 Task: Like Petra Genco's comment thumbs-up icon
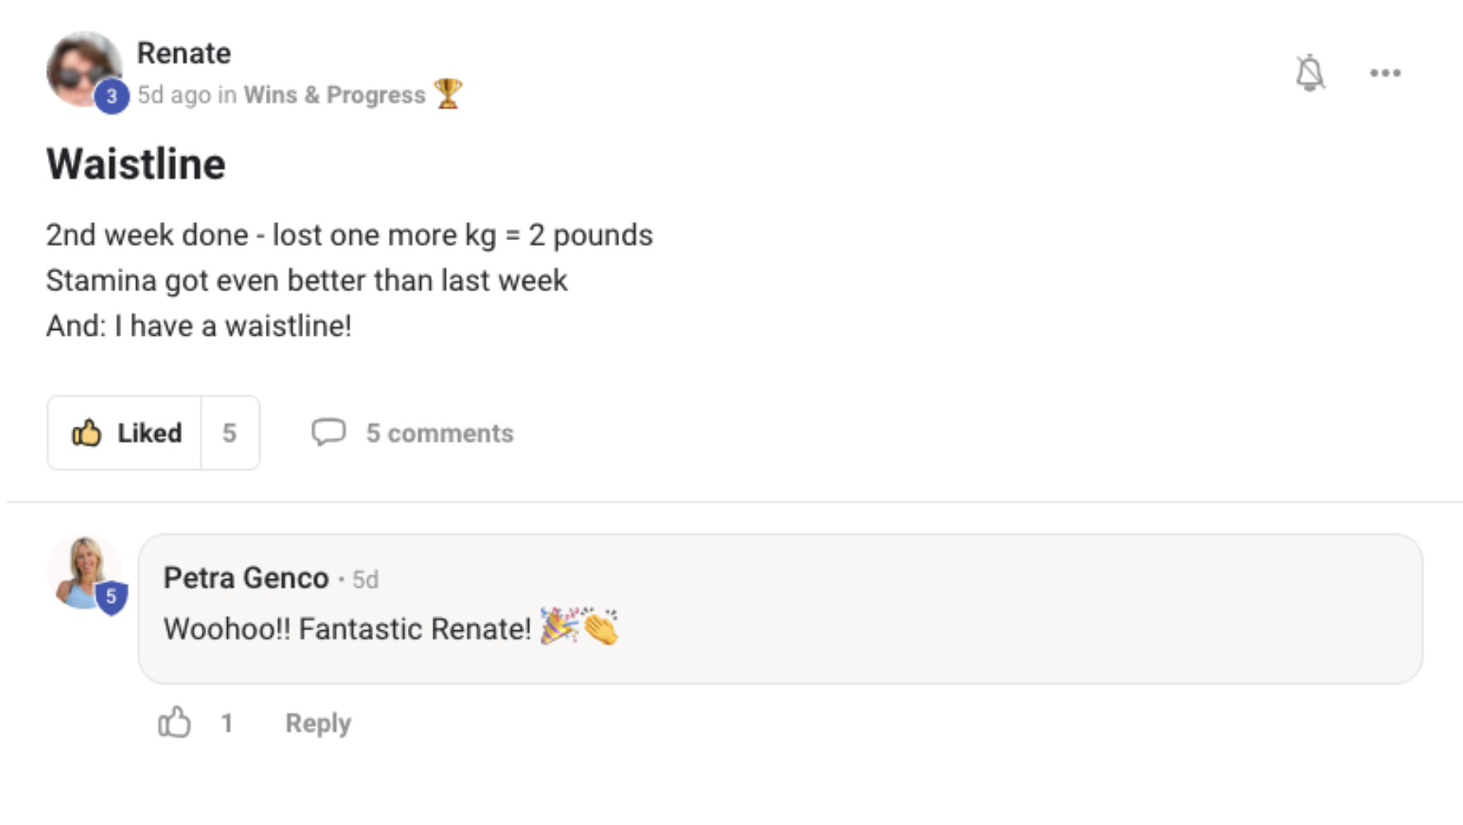[x=174, y=723]
